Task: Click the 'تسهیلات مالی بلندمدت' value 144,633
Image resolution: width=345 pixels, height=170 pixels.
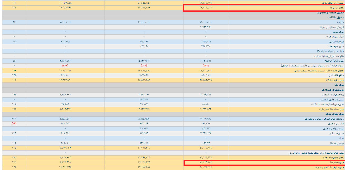Action: click(144, 99)
